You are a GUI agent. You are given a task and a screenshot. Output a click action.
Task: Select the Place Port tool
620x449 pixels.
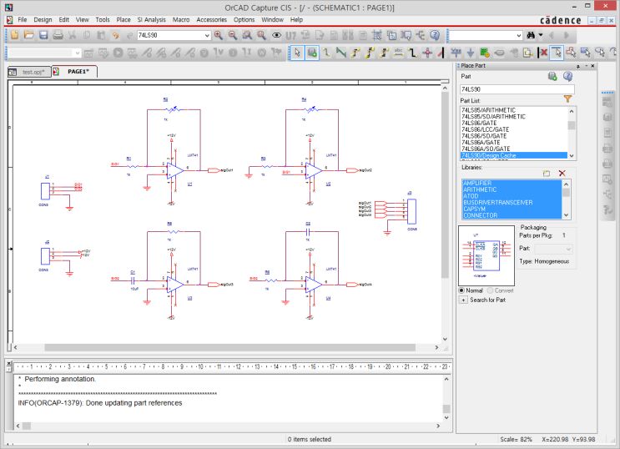pyautogui.click(x=499, y=53)
